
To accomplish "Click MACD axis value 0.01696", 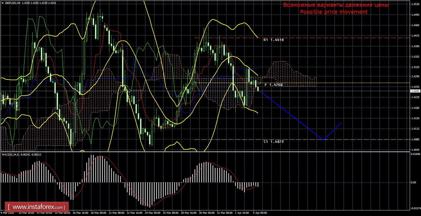I will [x=416, y=154].
